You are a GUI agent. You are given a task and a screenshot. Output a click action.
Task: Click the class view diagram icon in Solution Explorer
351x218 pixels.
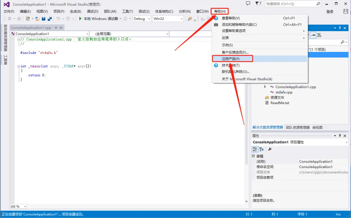click(x=319, y=35)
